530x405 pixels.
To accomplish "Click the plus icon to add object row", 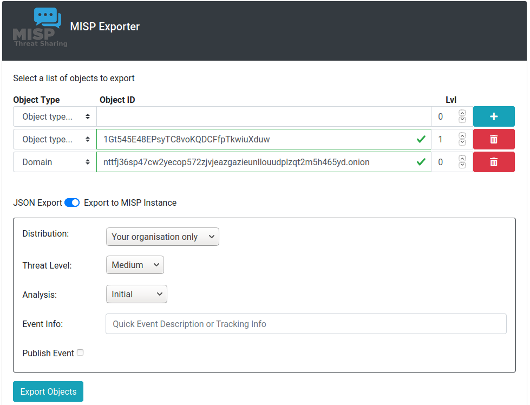I will coord(493,116).
